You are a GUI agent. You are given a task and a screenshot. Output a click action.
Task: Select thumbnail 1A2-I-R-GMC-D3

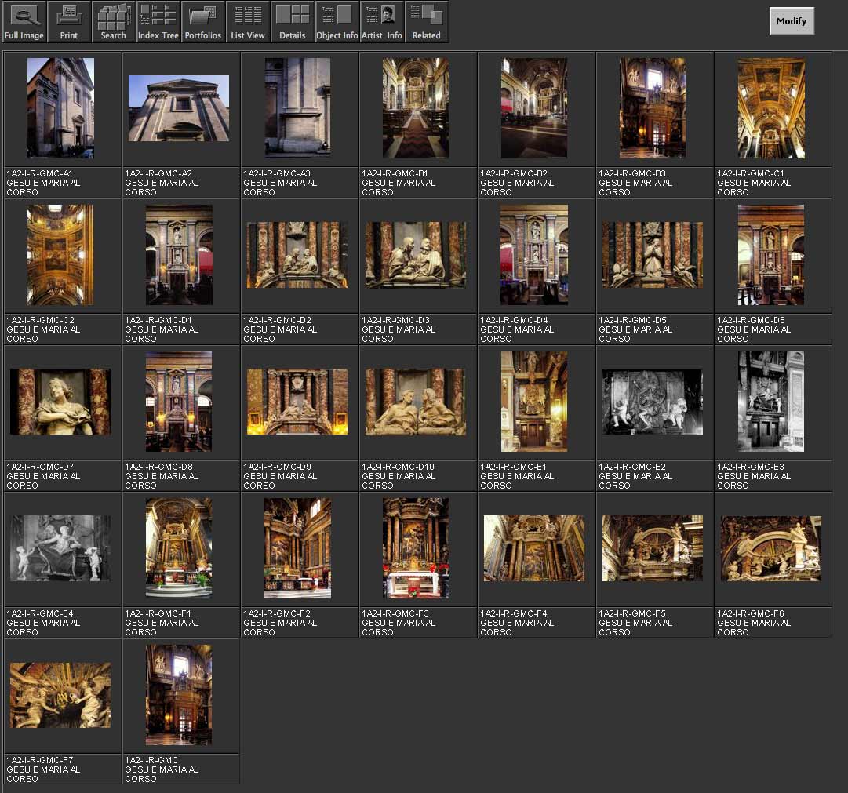pos(416,255)
